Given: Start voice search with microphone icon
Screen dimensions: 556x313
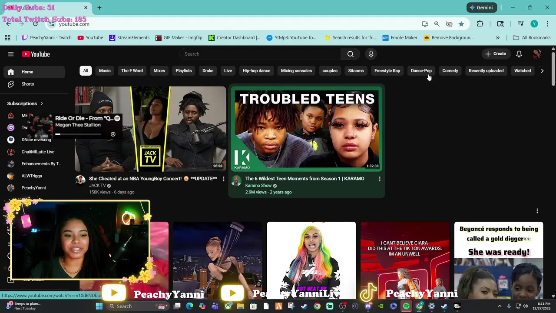Looking at the screenshot, I should [x=371, y=54].
